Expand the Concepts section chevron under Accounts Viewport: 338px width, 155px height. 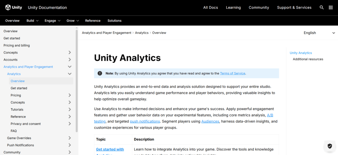[70, 52]
